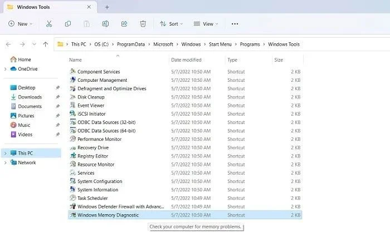Expand the OneDrive tree node
The height and width of the screenshot is (237, 390).
[5, 69]
